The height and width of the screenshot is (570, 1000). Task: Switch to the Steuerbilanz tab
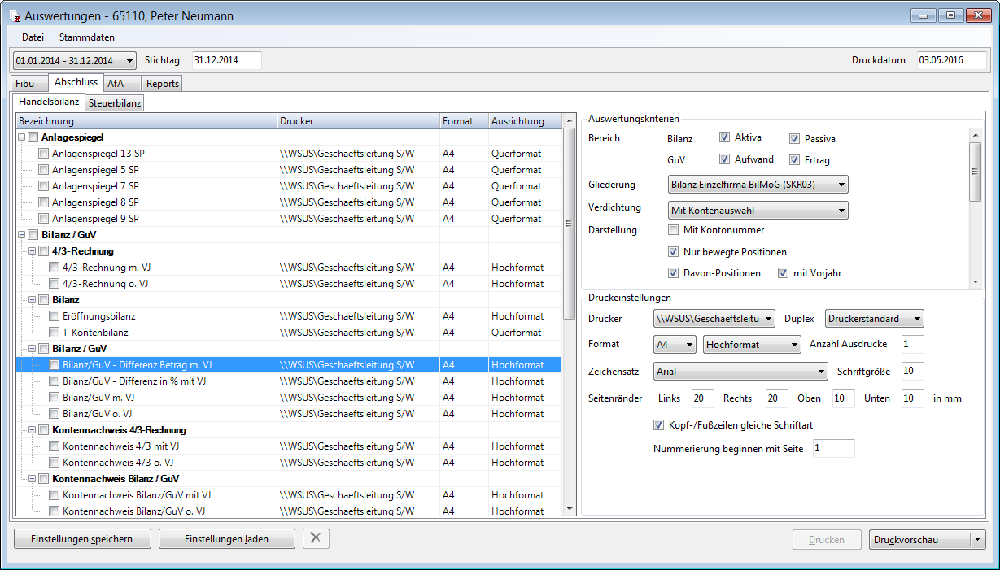[115, 102]
